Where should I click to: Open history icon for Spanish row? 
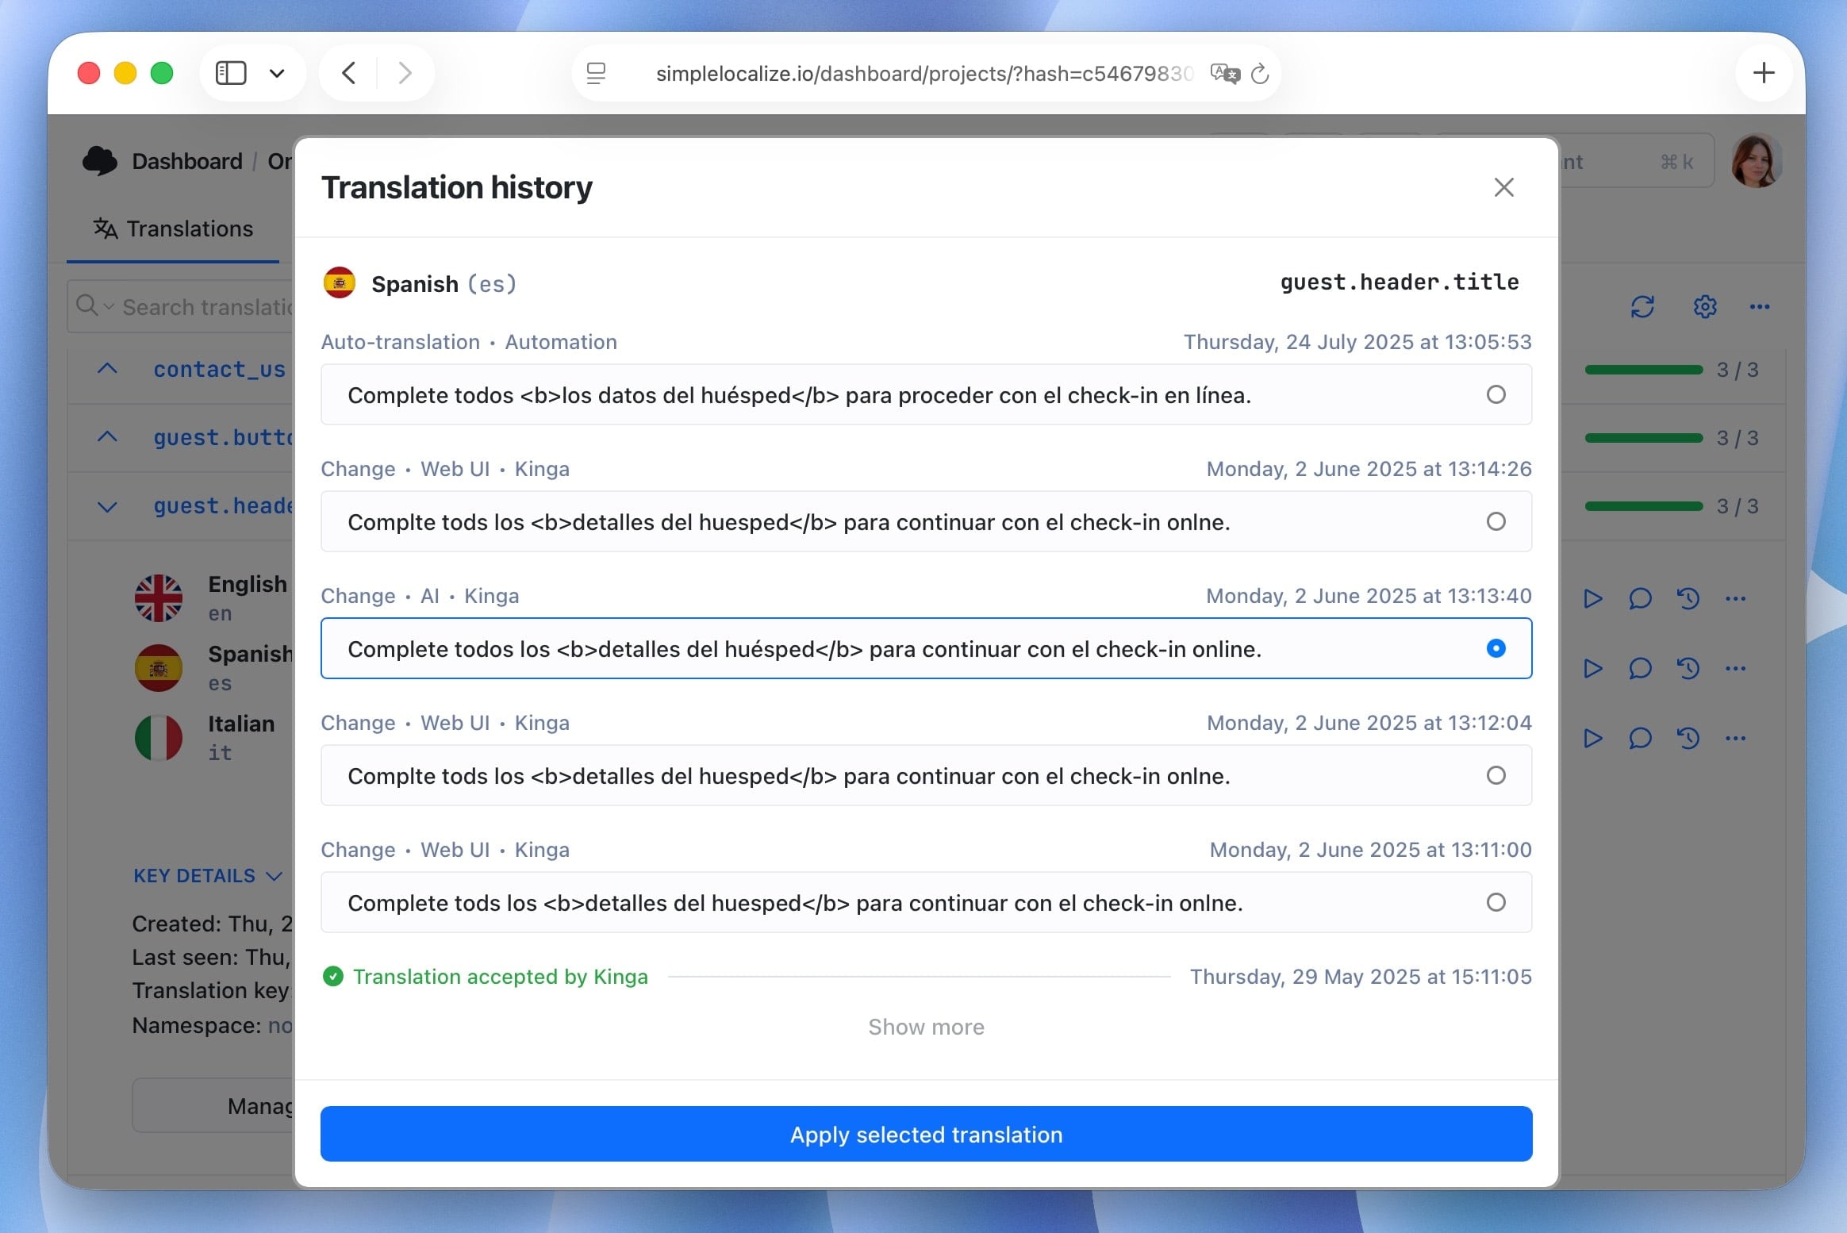click(x=1688, y=669)
